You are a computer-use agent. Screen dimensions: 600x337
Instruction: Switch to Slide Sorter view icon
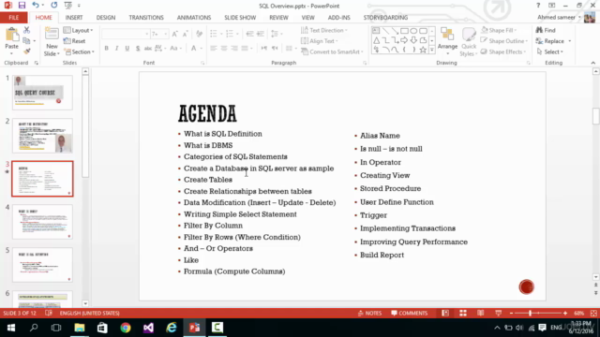pos(463,313)
